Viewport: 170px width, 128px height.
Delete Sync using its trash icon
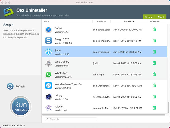(x=154, y=52)
